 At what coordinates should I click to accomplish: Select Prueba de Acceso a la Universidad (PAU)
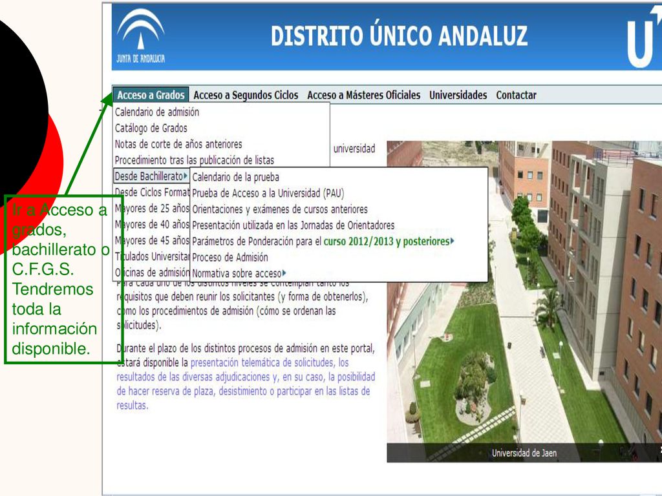pos(268,193)
